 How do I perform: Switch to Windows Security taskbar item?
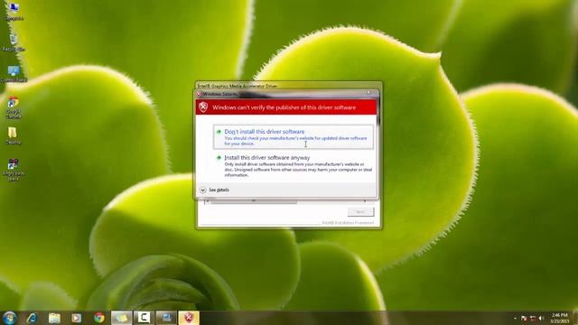189,318
